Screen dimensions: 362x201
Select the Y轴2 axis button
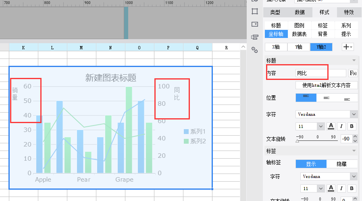321,47
